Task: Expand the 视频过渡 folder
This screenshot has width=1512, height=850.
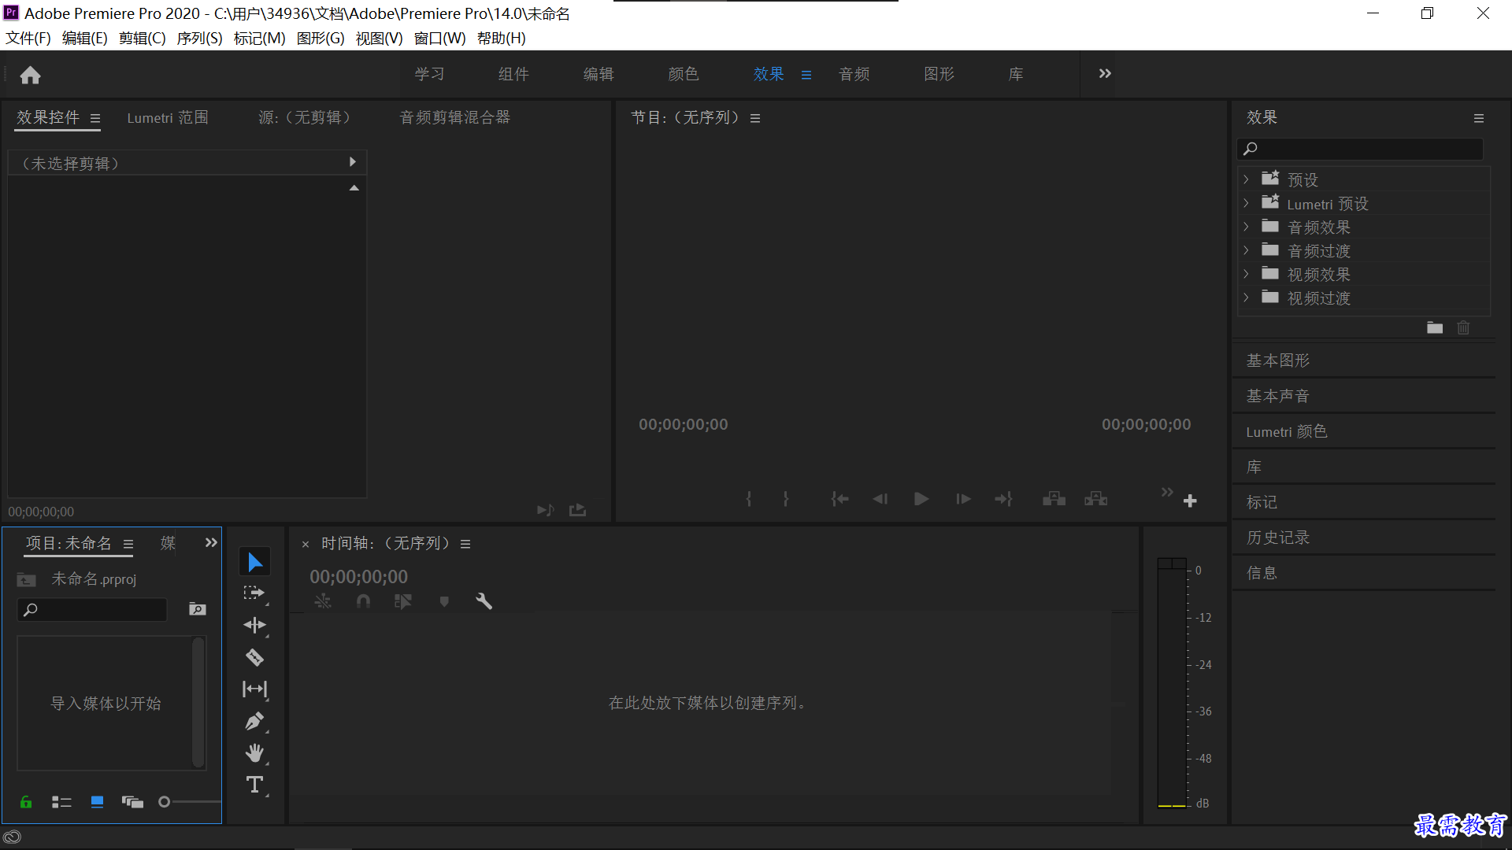Action: tap(1246, 297)
